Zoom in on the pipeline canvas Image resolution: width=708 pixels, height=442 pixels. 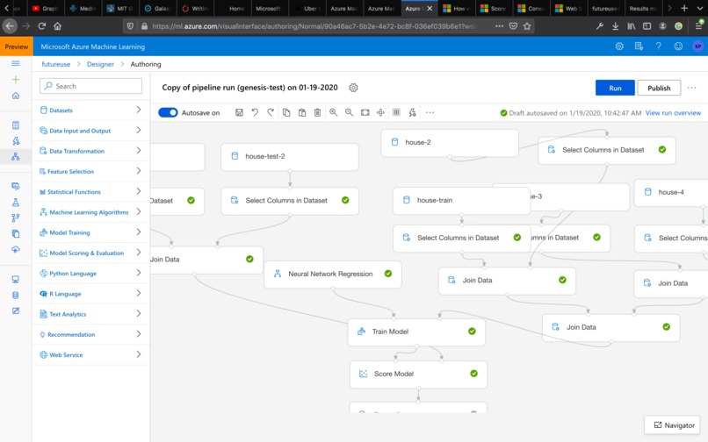pyautogui.click(x=333, y=112)
